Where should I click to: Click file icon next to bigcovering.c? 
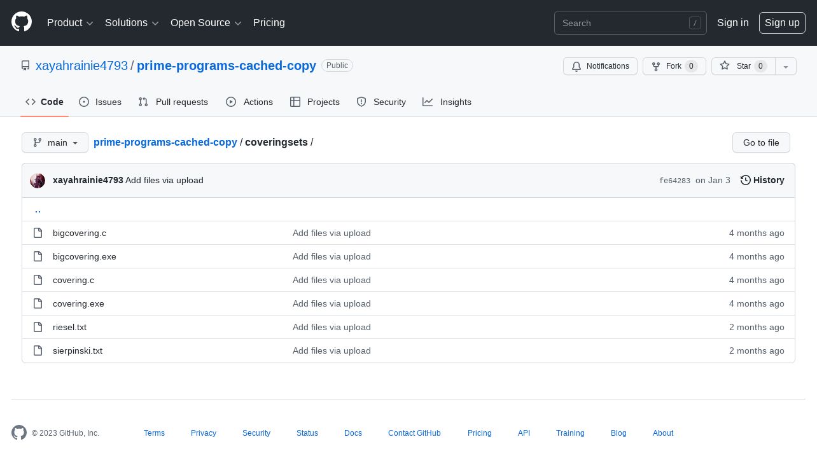[x=38, y=233]
